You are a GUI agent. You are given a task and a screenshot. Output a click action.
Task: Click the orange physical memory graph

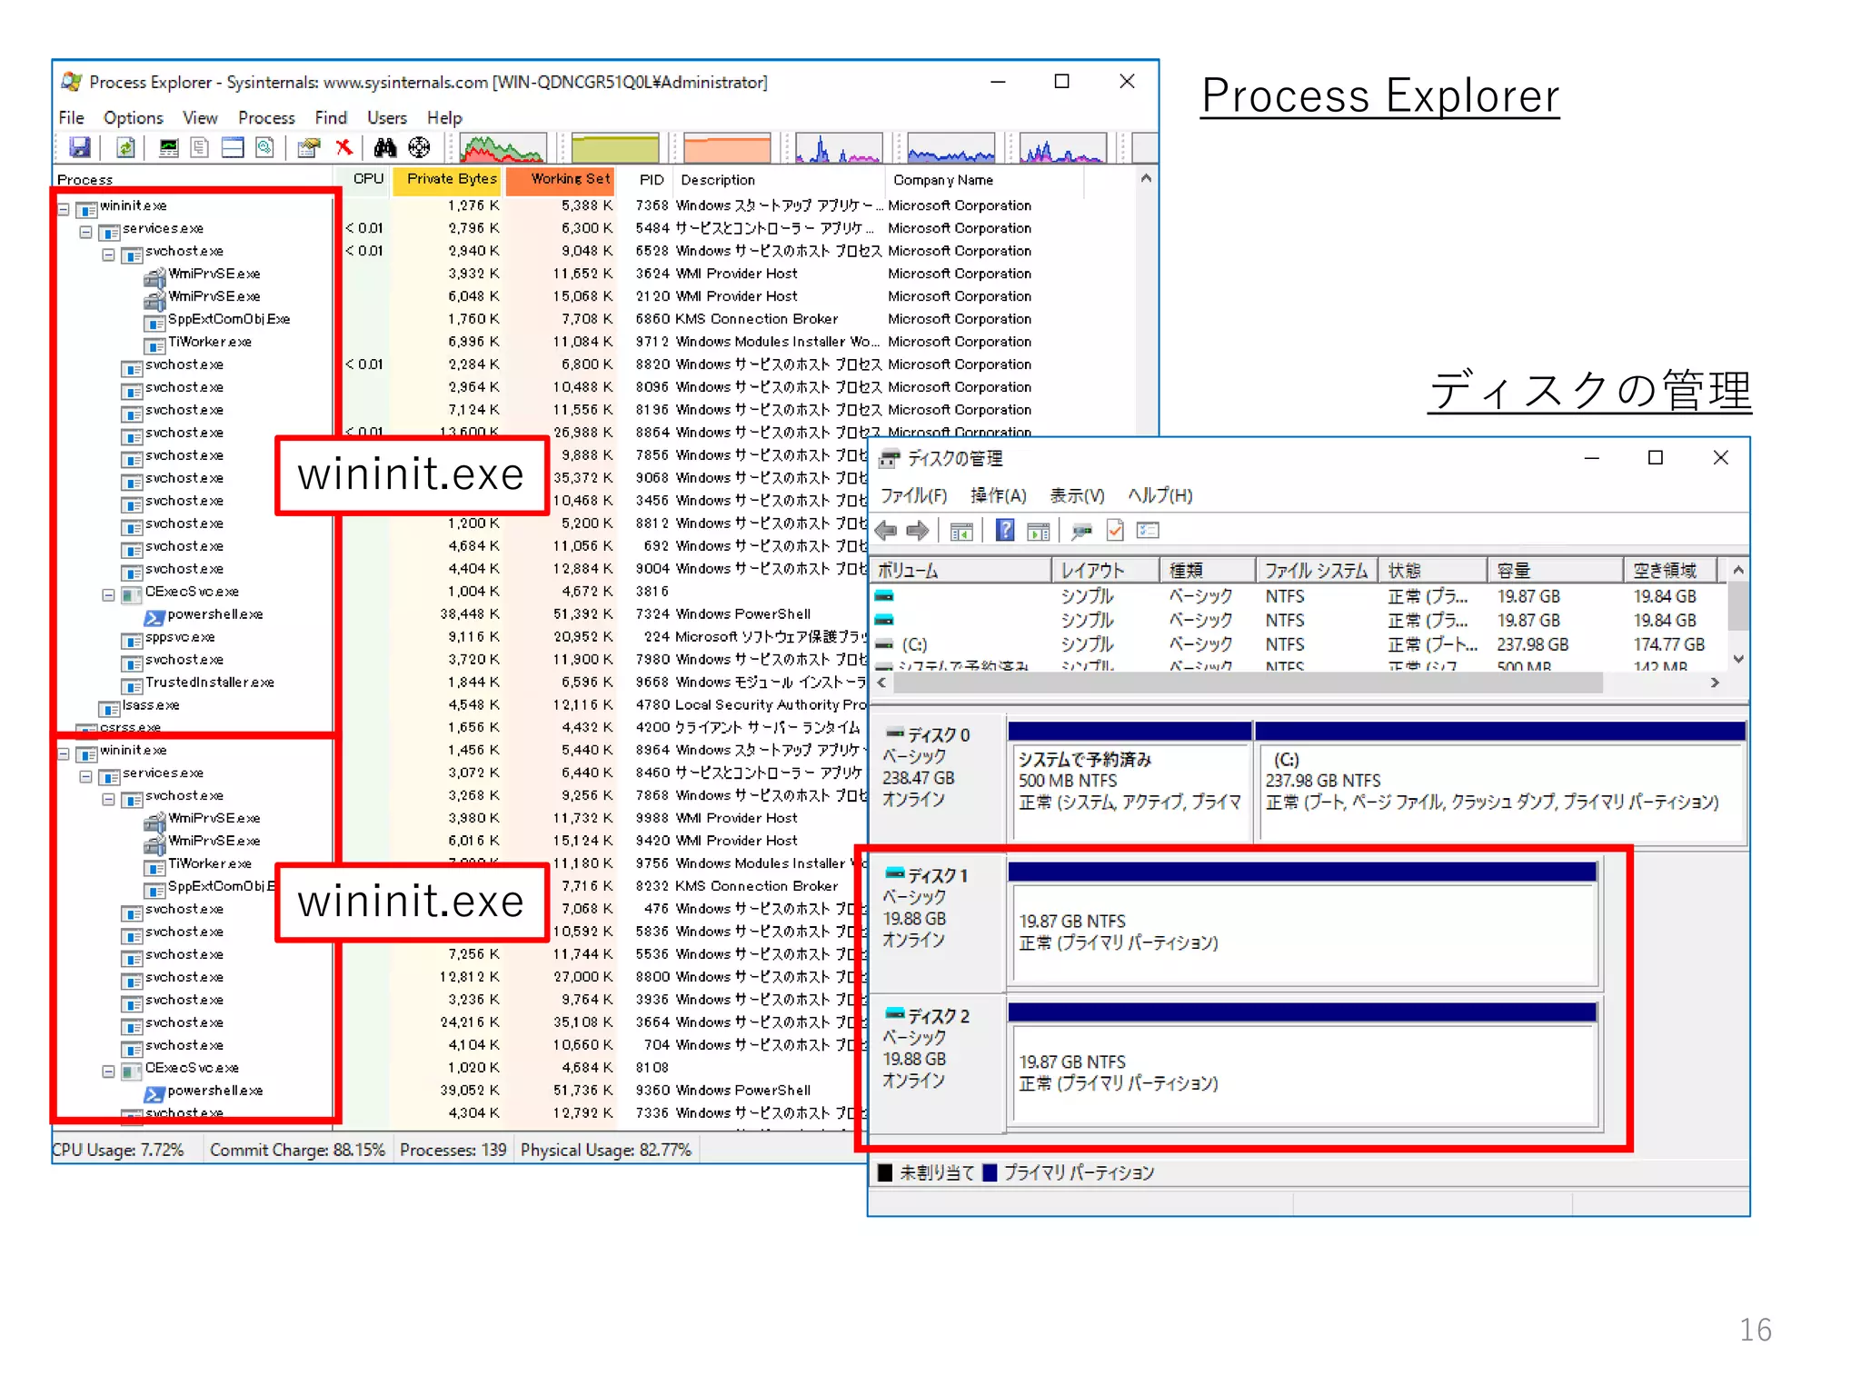point(727,147)
